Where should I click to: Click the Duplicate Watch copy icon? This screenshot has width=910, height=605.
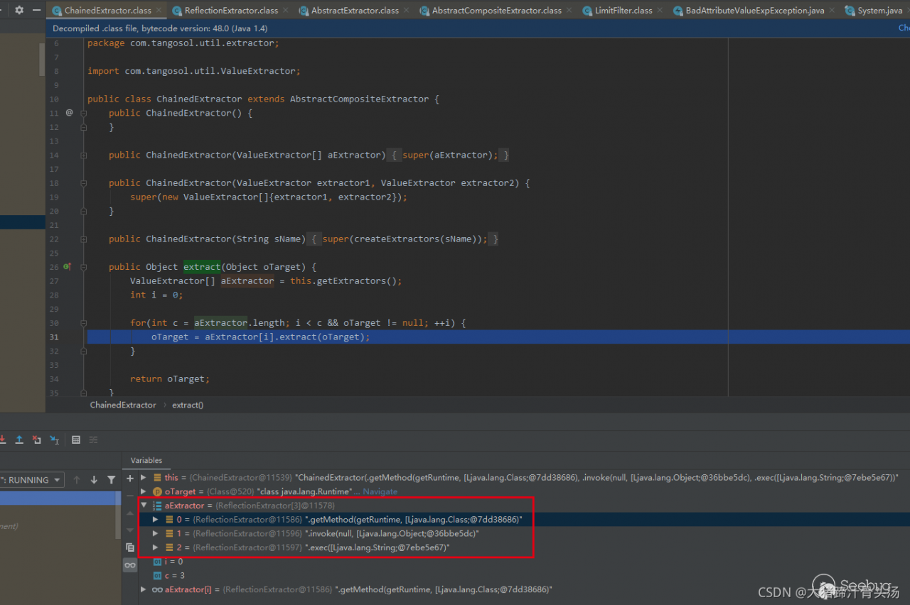tap(130, 547)
